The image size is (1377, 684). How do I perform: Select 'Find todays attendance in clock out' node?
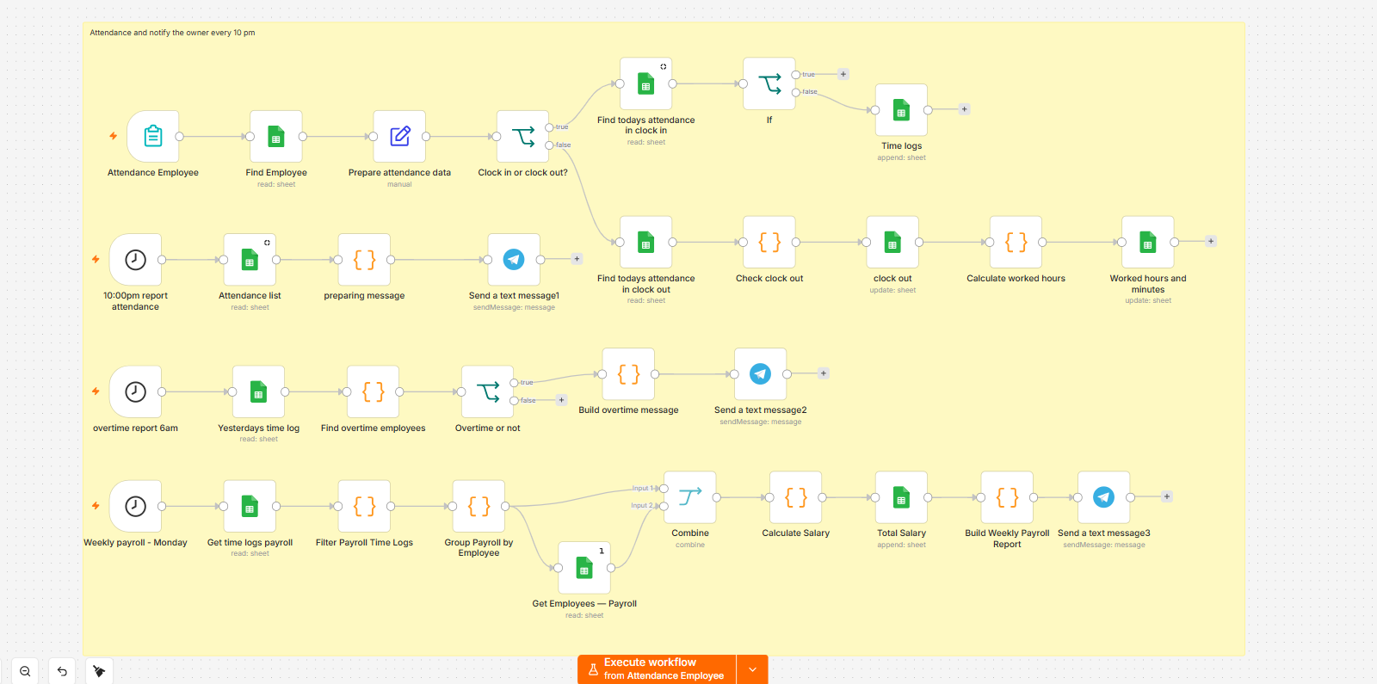[x=645, y=242]
